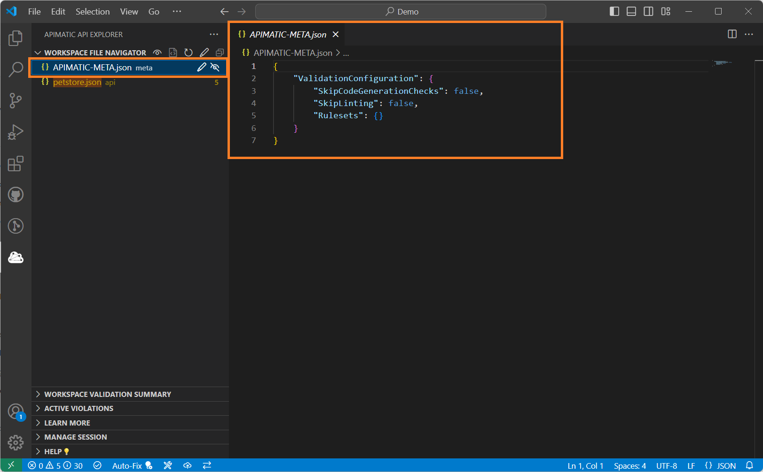Viewport: 763px width, 472px height.
Task: Expand the Workspace Validation Summary section
Action: pos(130,394)
